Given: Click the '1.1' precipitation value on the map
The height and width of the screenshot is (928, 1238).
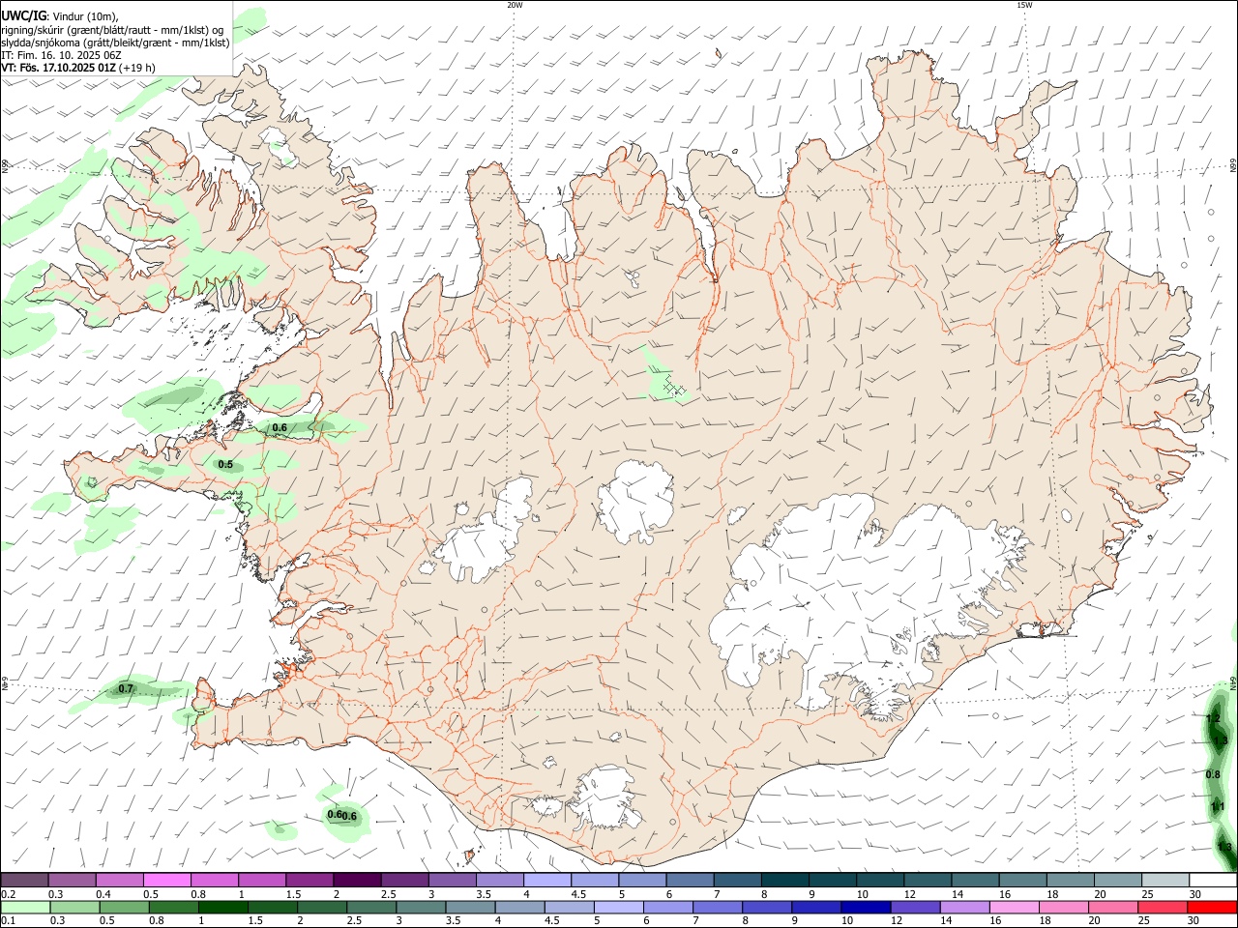Looking at the screenshot, I should (1219, 808).
